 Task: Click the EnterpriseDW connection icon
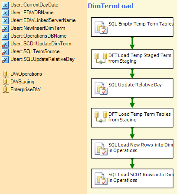point(5,89)
